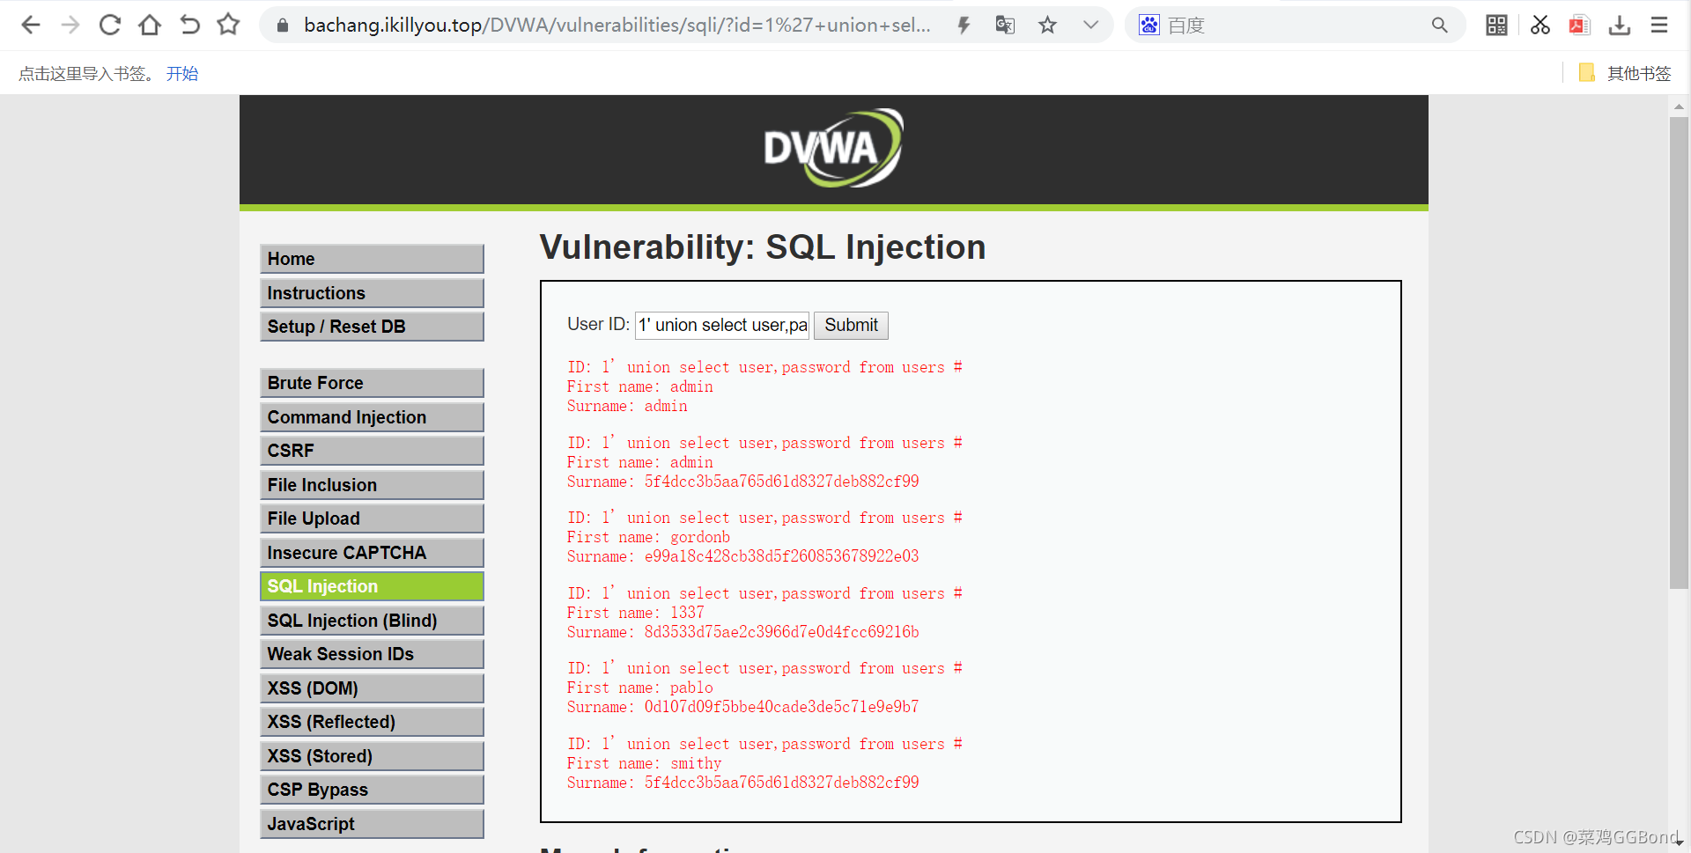Expand the address bar dropdown chevron
Screen dimensions: 1691x853
[1090, 25]
